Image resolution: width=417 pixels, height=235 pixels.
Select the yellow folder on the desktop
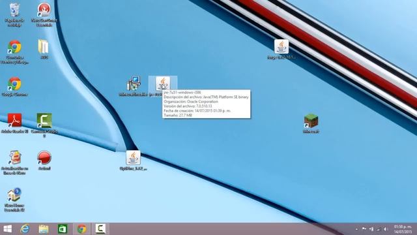tap(44, 47)
